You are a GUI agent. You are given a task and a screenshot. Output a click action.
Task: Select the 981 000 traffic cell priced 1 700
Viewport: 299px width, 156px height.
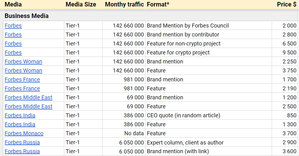tap(124, 79)
